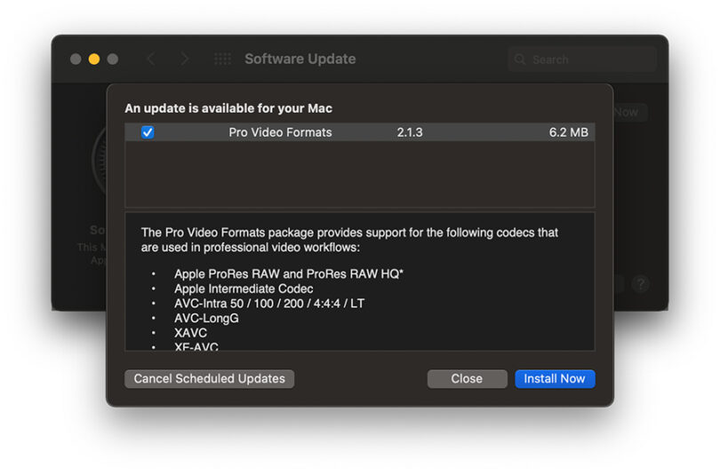This screenshot has width=720, height=475.
Task: Click the gray close window button
Action: 76,59
